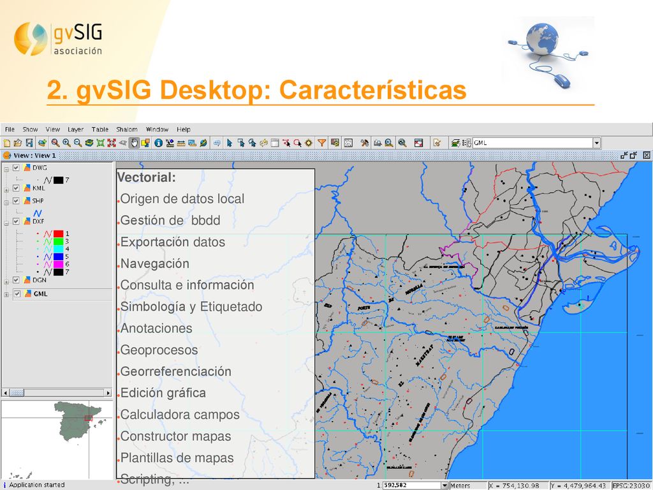Click the Spain locator map thumbnail
Screen dimensions: 653x490
pyautogui.click(x=57, y=440)
